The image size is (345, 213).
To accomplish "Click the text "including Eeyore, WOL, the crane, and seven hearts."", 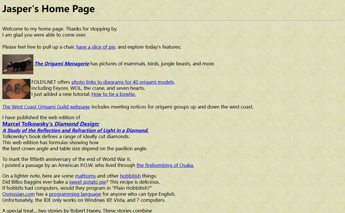I will pos(88,88).
